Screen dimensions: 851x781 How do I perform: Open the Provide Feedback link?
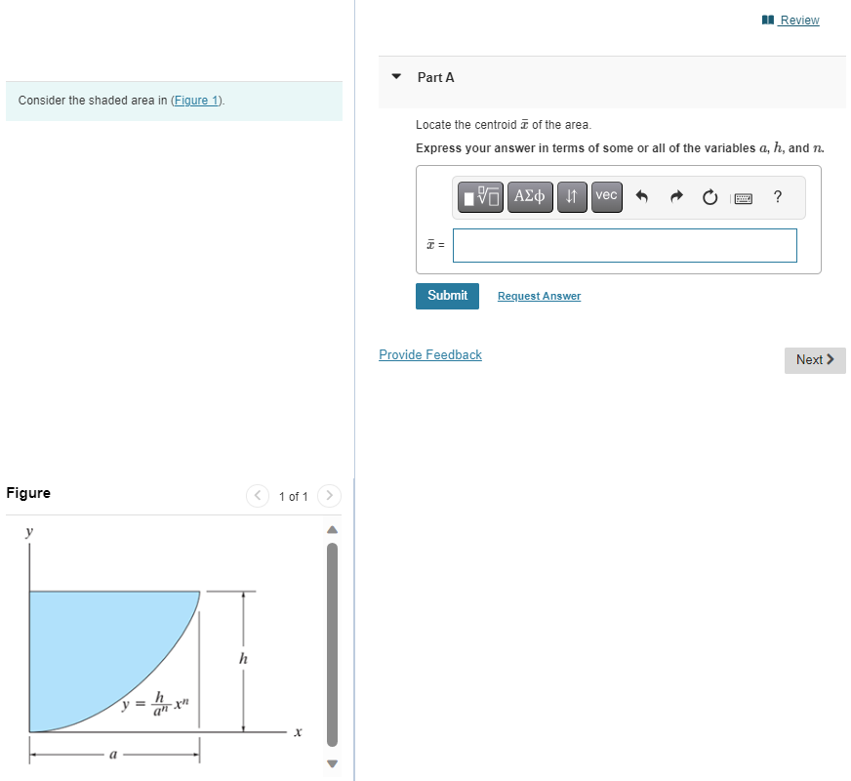point(429,354)
